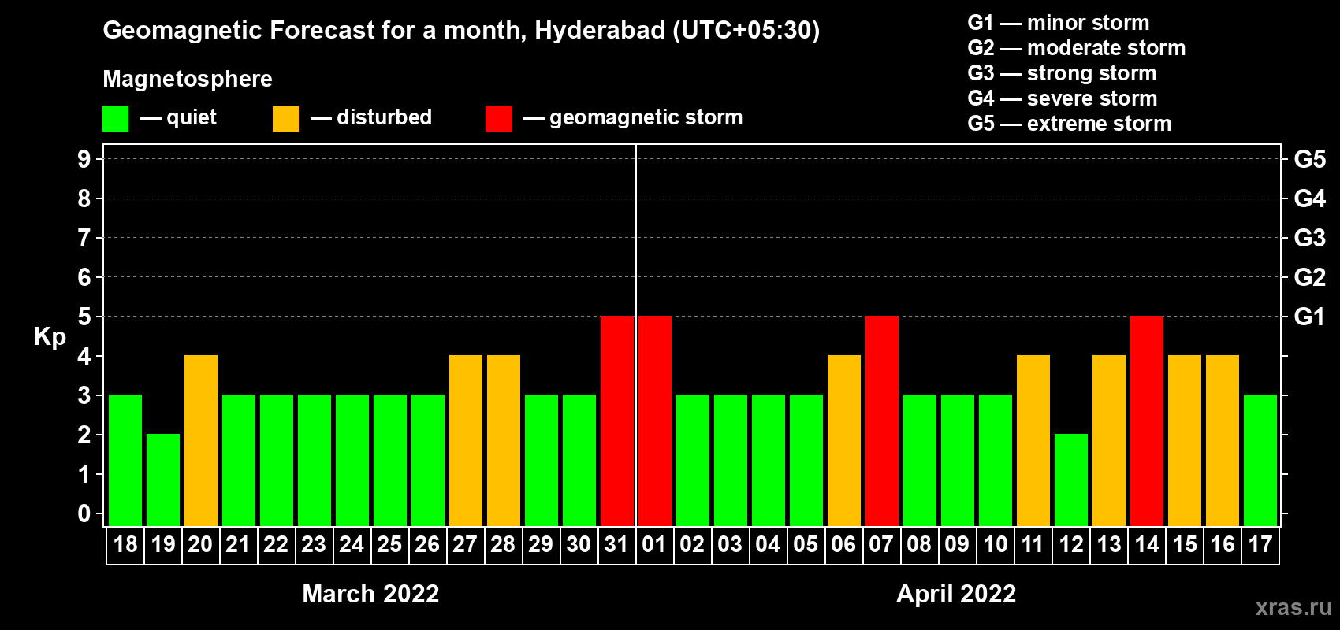The height and width of the screenshot is (630, 1340).
Task: Select the red bar for March 31
Action: coord(617,421)
